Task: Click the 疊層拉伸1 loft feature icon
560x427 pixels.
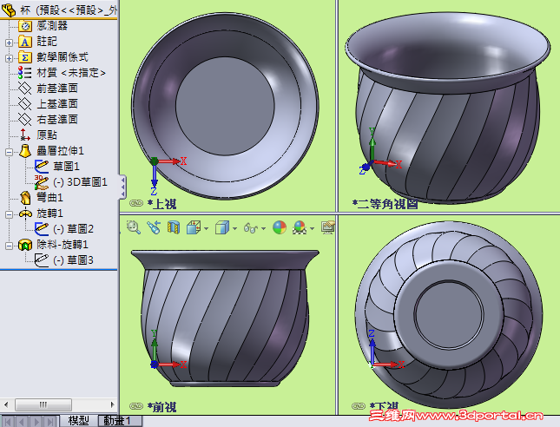Action: (25, 151)
